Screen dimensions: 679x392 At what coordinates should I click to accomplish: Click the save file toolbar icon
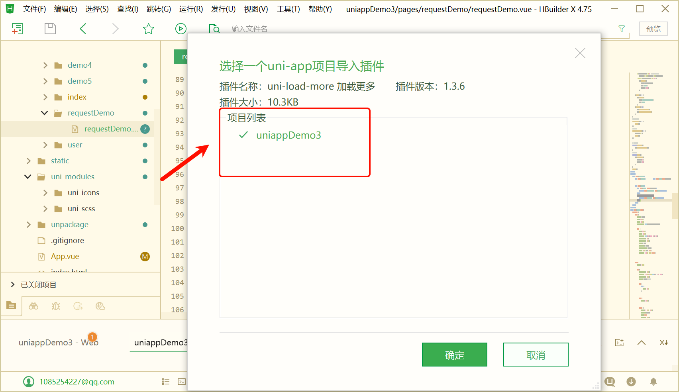50,29
